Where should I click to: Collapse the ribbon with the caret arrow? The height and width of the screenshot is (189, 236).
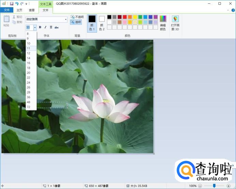coord(228,10)
